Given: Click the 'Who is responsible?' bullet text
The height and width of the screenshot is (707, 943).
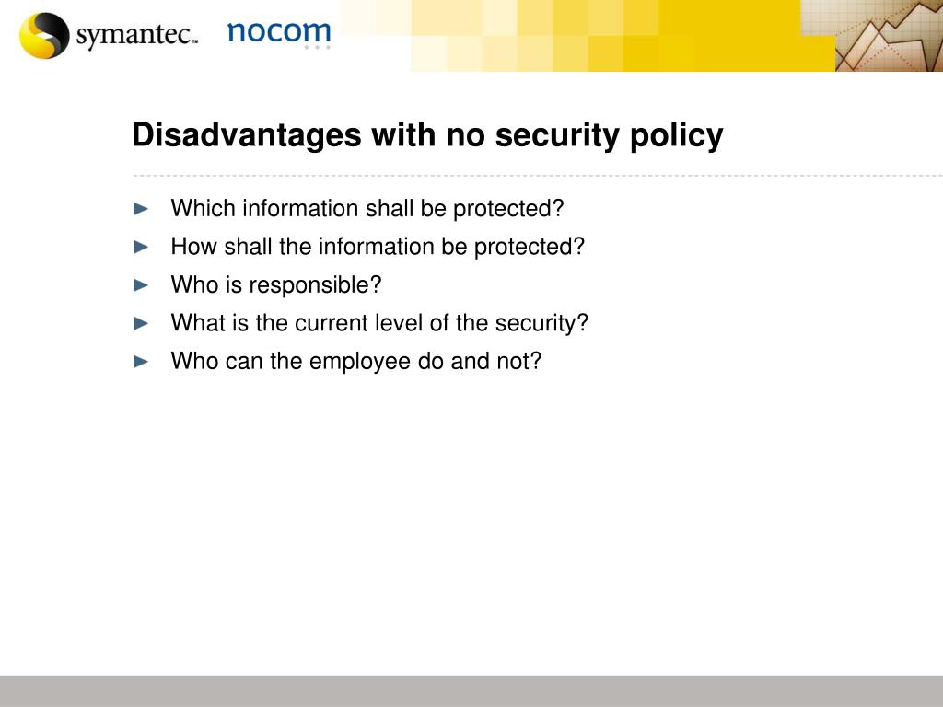Looking at the screenshot, I should (x=276, y=285).
